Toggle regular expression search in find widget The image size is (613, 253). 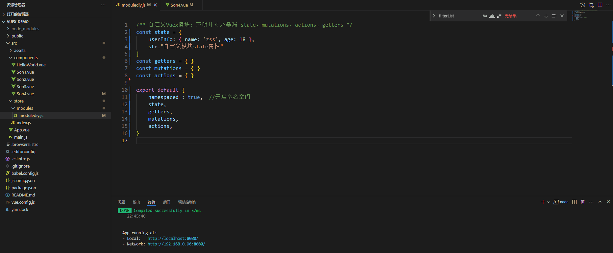(499, 16)
